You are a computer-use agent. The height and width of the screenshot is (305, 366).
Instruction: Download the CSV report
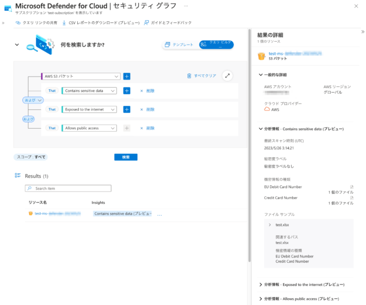click(x=101, y=23)
